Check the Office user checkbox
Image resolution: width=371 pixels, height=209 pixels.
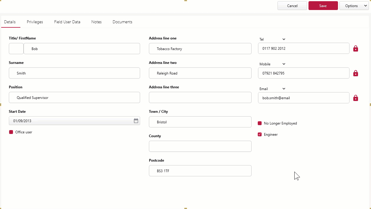pyautogui.click(x=11, y=132)
